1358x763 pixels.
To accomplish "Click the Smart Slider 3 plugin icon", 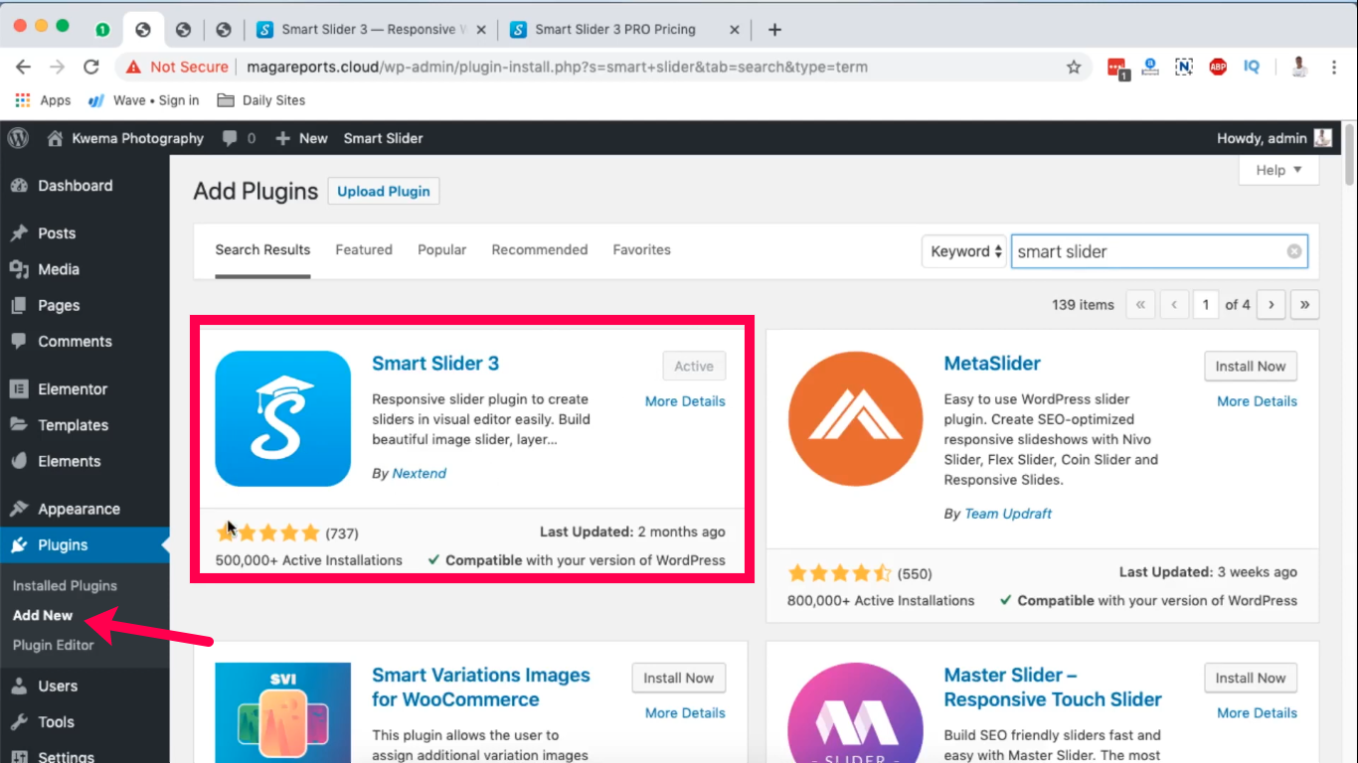I will (x=283, y=418).
